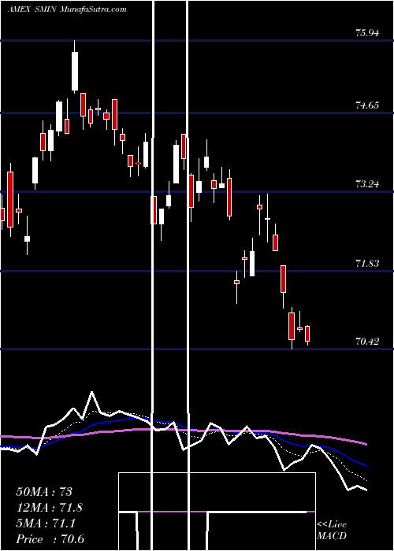Click the AMEX SMIN MunafaSutra.com title

coord(67,9)
